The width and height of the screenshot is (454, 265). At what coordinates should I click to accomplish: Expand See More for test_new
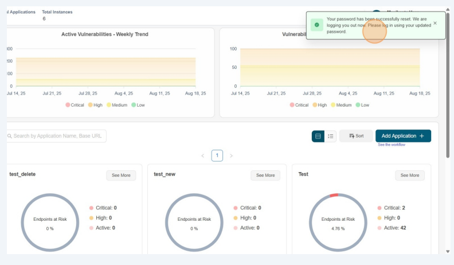[x=265, y=176]
